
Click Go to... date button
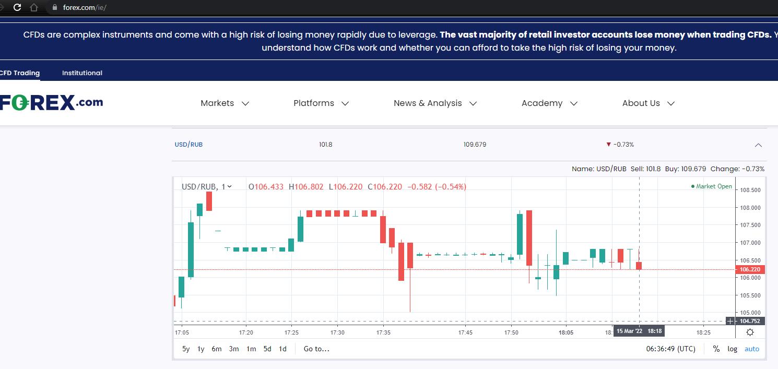pyautogui.click(x=316, y=349)
